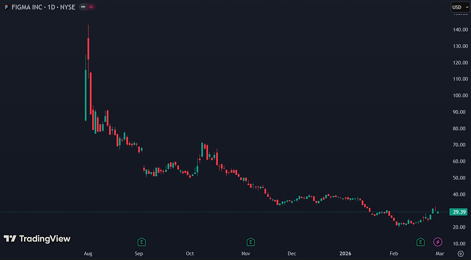Open the earnings marker below November

pos(250,242)
